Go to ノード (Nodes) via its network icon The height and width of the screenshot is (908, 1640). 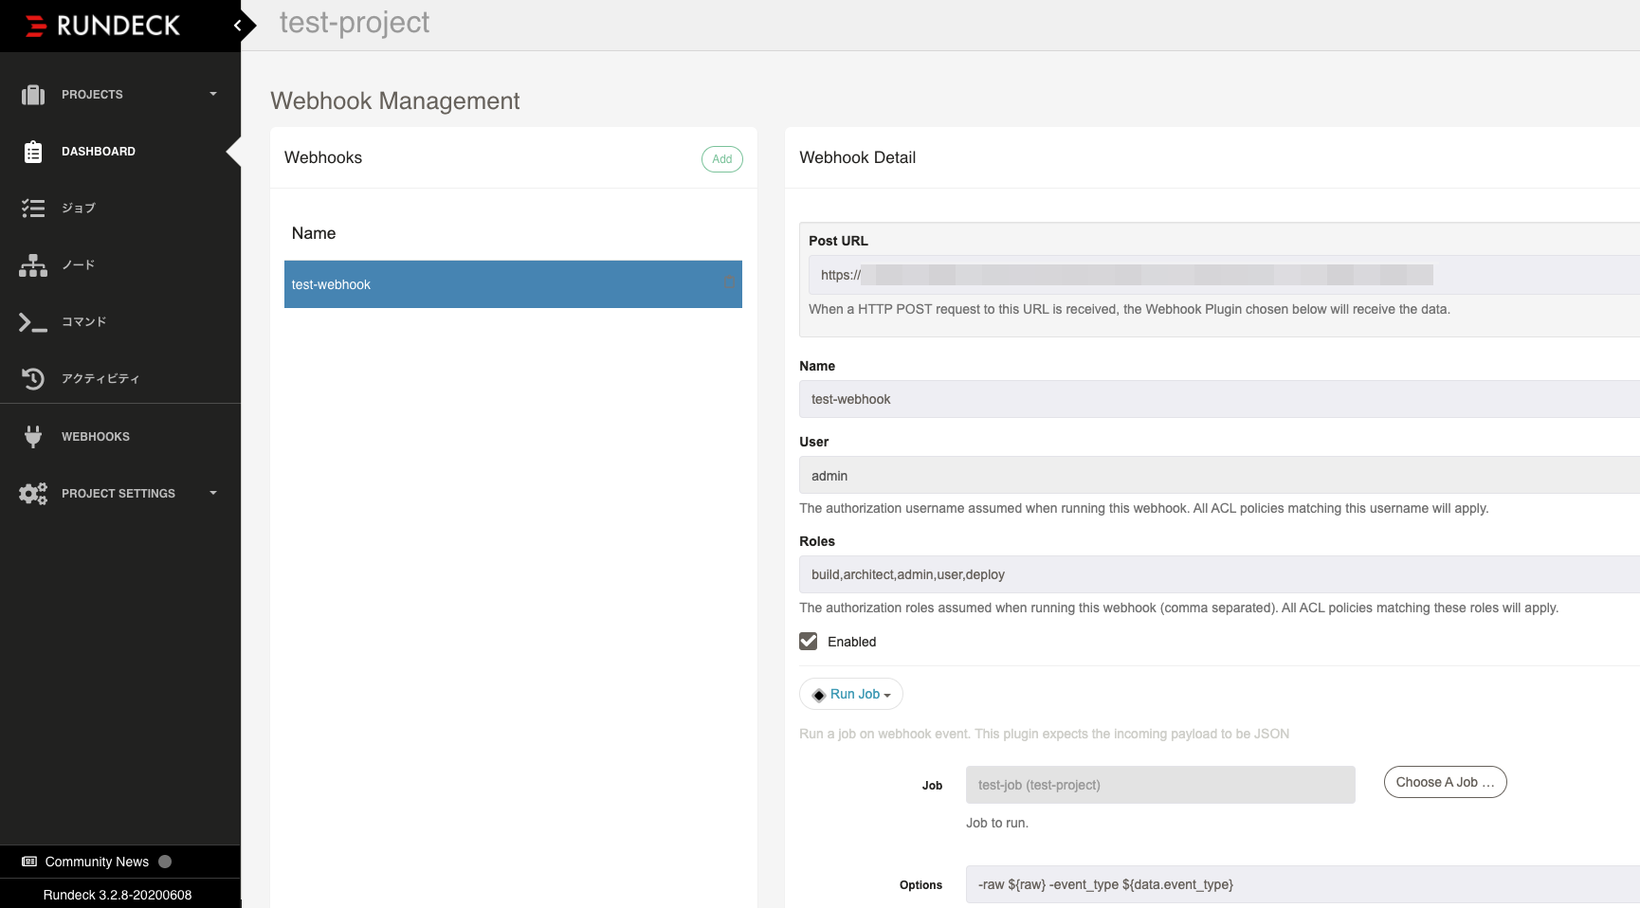pos(33,265)
